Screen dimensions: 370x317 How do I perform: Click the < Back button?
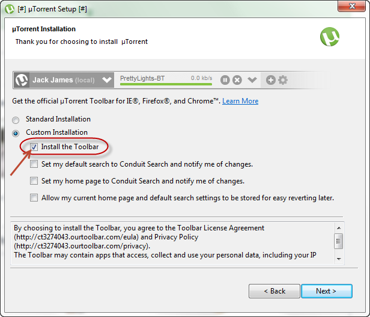pyautogui.click(x=274, y=291)
